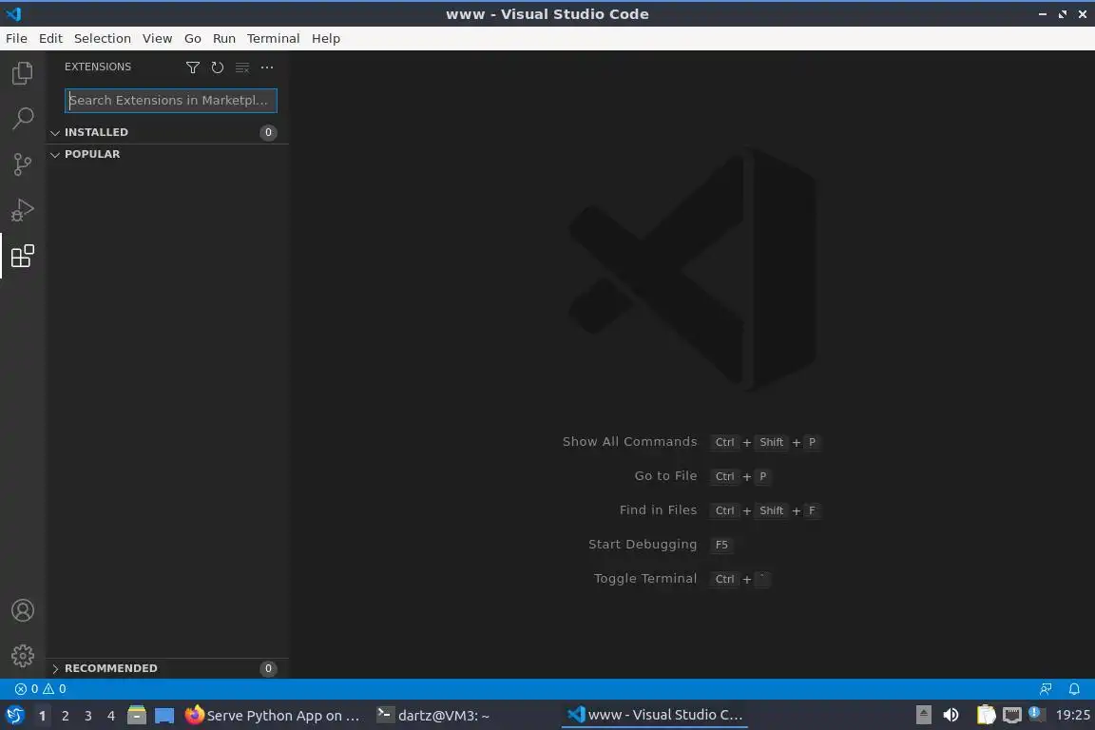Refresh the extensions list
1095x730 pixels.
pyautogui.click(x=217, y=67)
